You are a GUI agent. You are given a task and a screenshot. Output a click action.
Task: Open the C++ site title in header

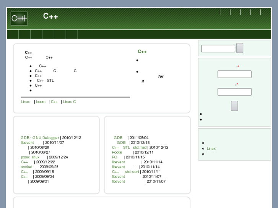50,16
